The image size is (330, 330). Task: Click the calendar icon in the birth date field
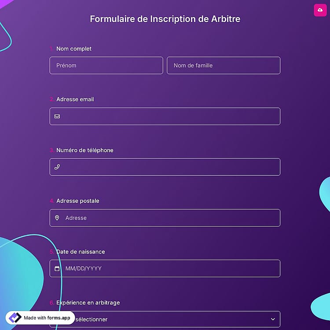57,268
